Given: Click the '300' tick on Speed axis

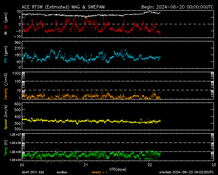Looking at the screenshot, I should pyautogui.click(x=18, y=123).
